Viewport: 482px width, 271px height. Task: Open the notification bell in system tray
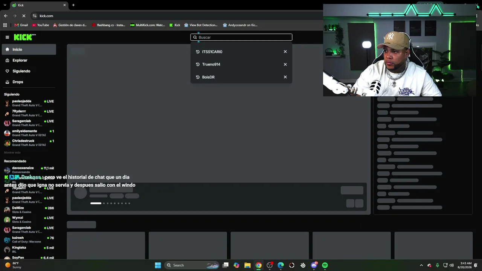coord(476,265)
